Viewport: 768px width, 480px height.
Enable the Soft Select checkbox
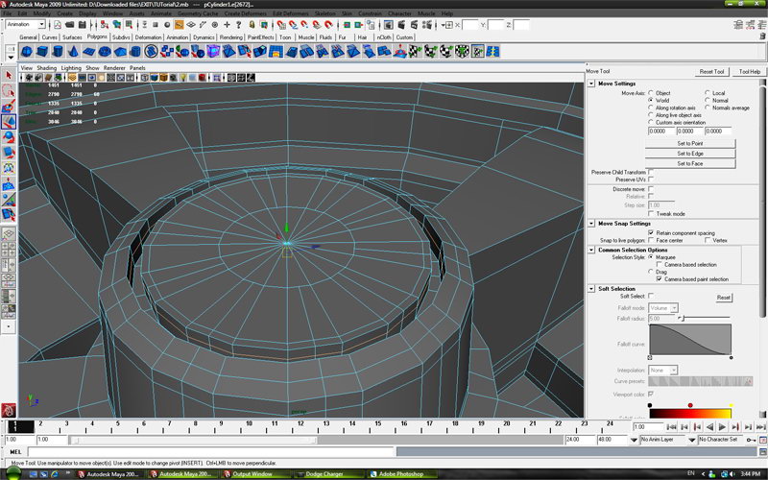click(651, 297)
